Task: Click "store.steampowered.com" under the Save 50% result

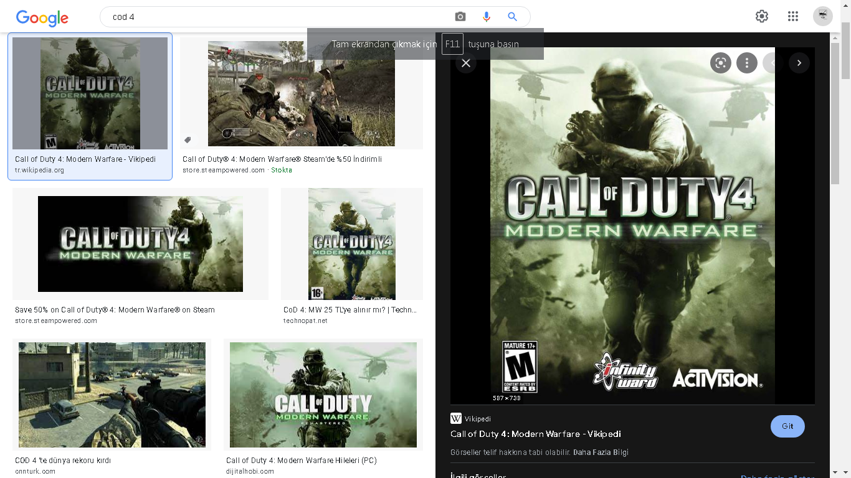Action: [56, 321]
